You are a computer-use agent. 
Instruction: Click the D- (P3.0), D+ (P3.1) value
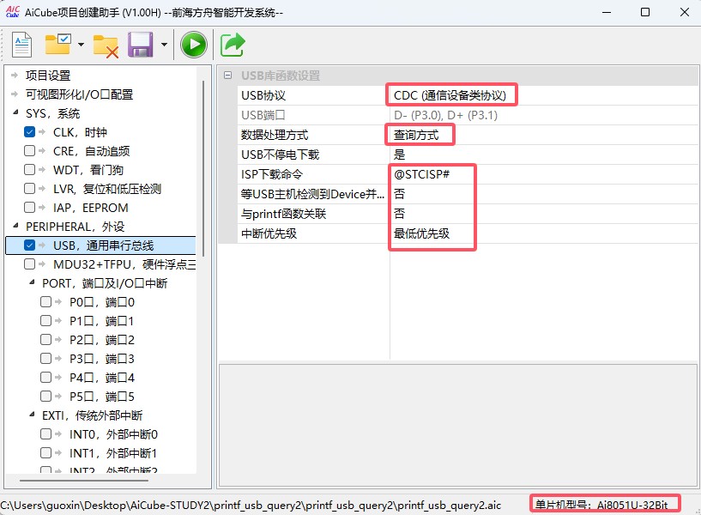[x=445, y=115]
